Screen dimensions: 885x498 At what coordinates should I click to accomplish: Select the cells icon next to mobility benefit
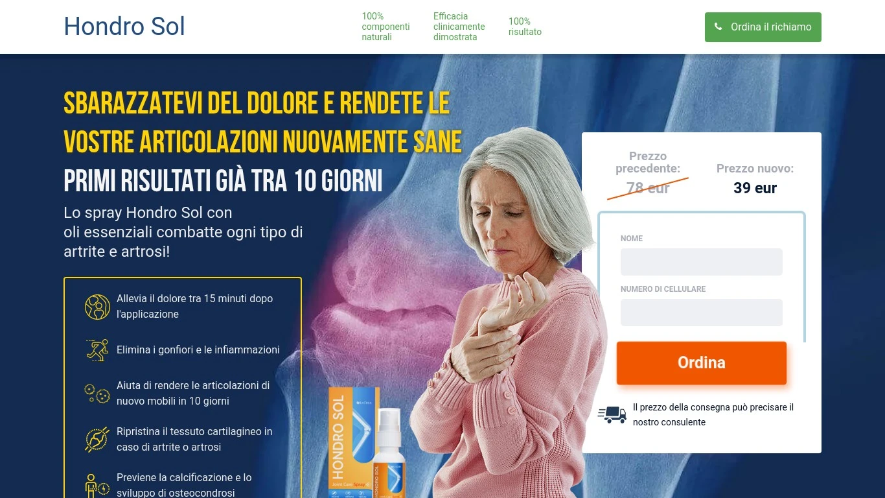click(x=97, y=393)
